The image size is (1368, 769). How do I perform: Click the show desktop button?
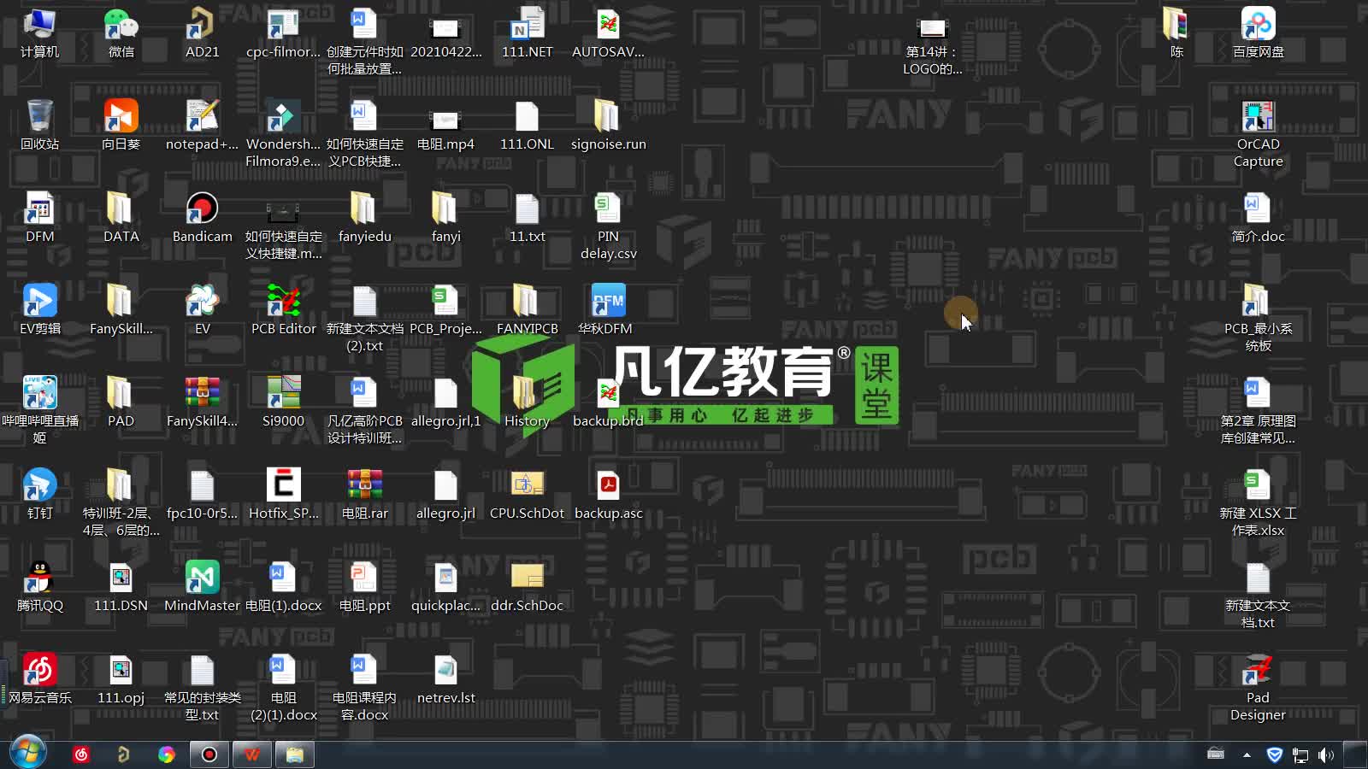1355,754
